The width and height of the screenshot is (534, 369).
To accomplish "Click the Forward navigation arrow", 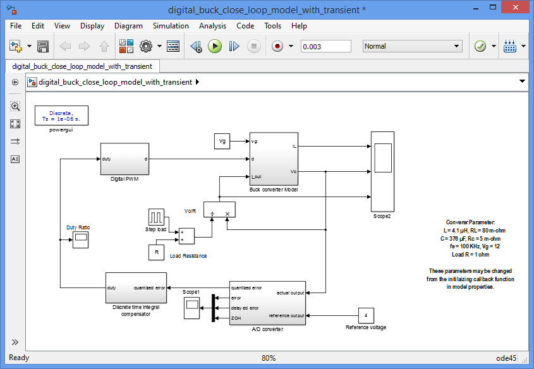I will 84,46.
